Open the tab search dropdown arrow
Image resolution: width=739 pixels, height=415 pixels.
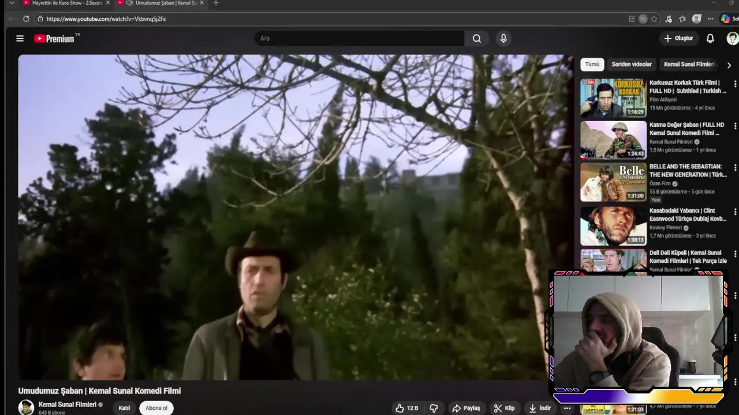pyautogui.click(x=12, y=3)
